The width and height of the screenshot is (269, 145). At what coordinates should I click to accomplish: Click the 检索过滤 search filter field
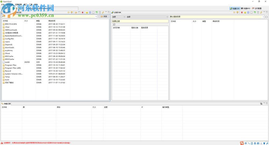(x=140, y=21)
